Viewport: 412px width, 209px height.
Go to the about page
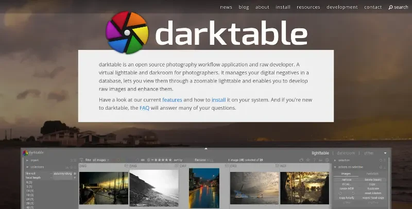tap(262, 7)
